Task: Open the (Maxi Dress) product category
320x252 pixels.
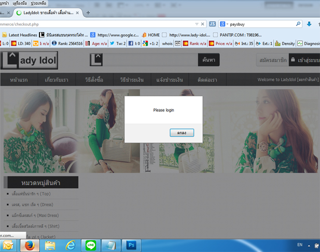Action: tap(35, 215)
